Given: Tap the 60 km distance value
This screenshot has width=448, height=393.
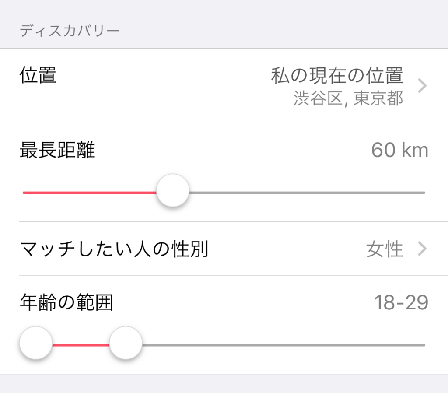Looking at the screenshot, I should [399, 151].
